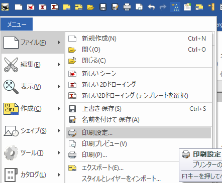Choose 印刷(P)... menu entry
This screenshot has height=183, width=222.
point(123,155)
